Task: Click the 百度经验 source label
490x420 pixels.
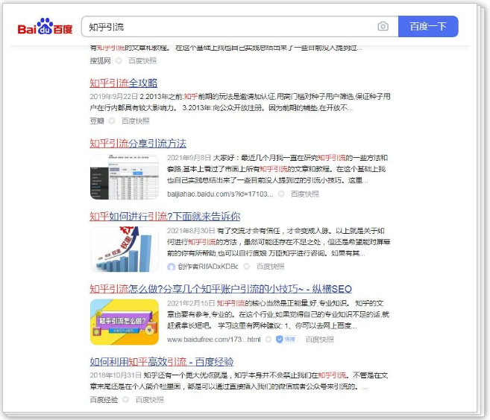Action: point(104,399)
